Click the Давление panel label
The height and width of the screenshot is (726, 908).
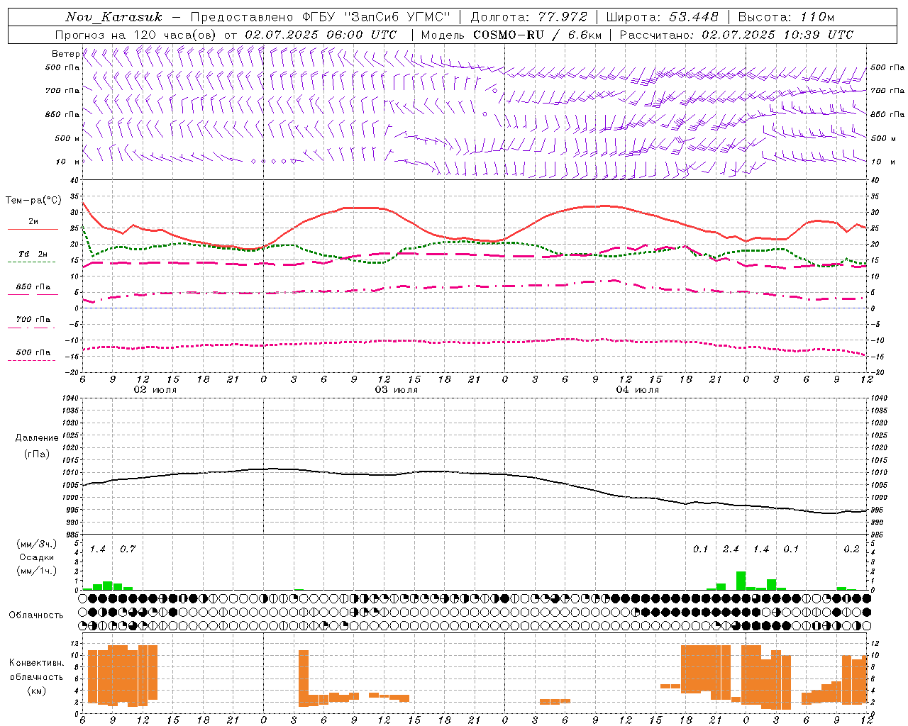pos(37,438)
